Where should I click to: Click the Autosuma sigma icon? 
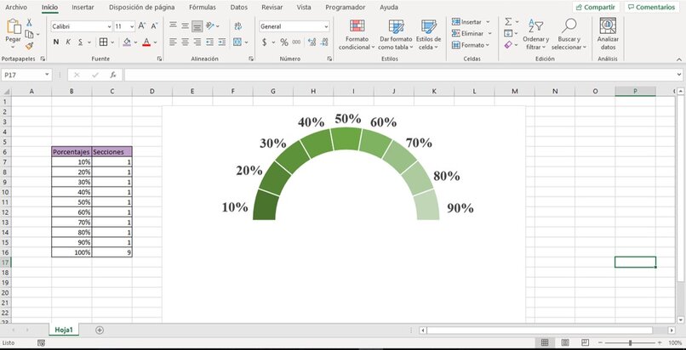[508, 21]
